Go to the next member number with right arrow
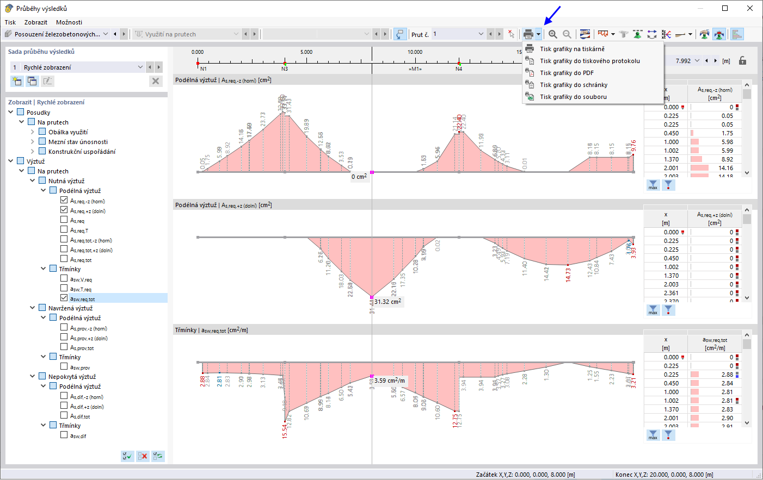Viewport: 763px width, 480px height. coord(499,34)
